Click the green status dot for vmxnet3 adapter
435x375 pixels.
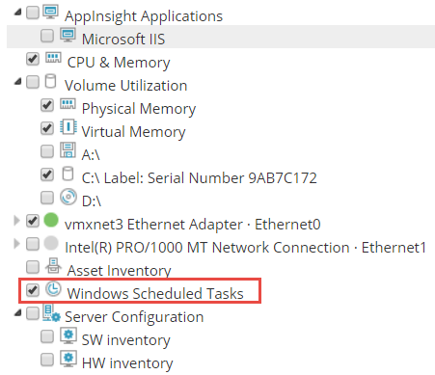tap(51, 220)
